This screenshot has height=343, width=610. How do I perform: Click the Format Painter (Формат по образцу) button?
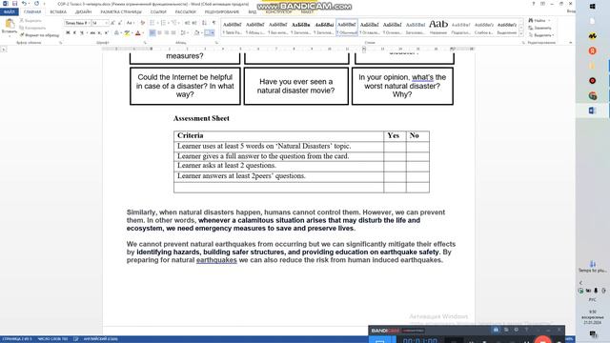[39, 35]
